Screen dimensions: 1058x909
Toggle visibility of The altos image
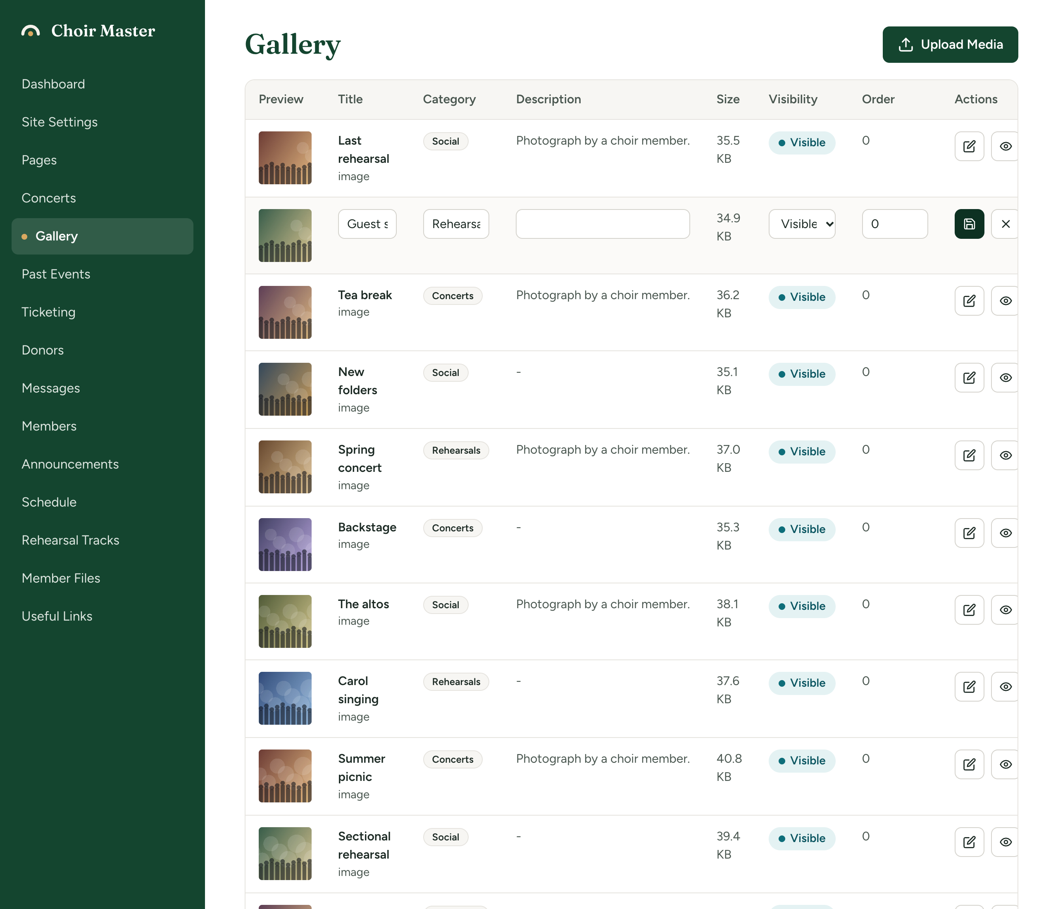tap(1004, 610)
